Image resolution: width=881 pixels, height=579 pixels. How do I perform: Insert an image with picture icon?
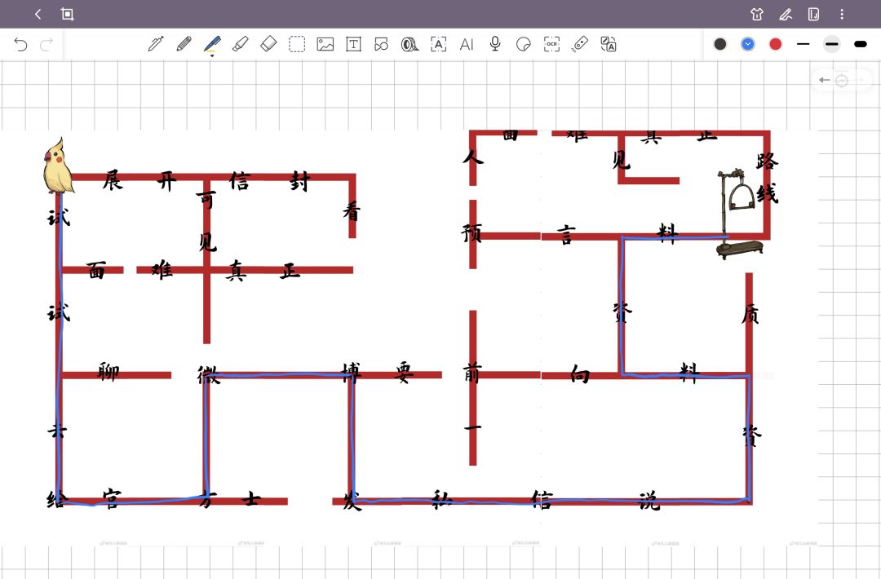(x=325, y=44)
